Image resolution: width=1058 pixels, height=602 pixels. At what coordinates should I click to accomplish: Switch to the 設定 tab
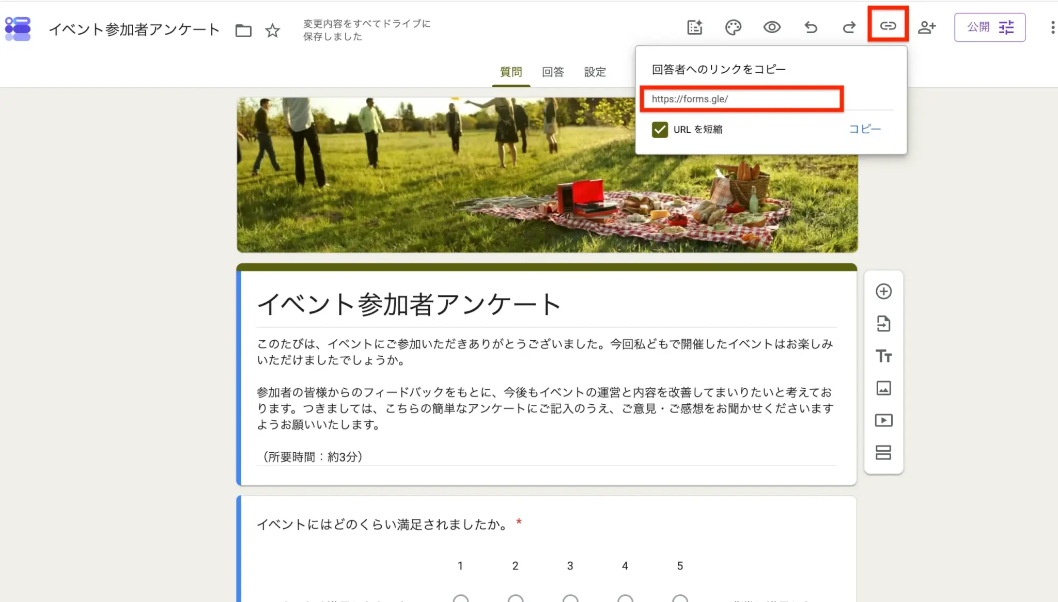pos(595,72)
